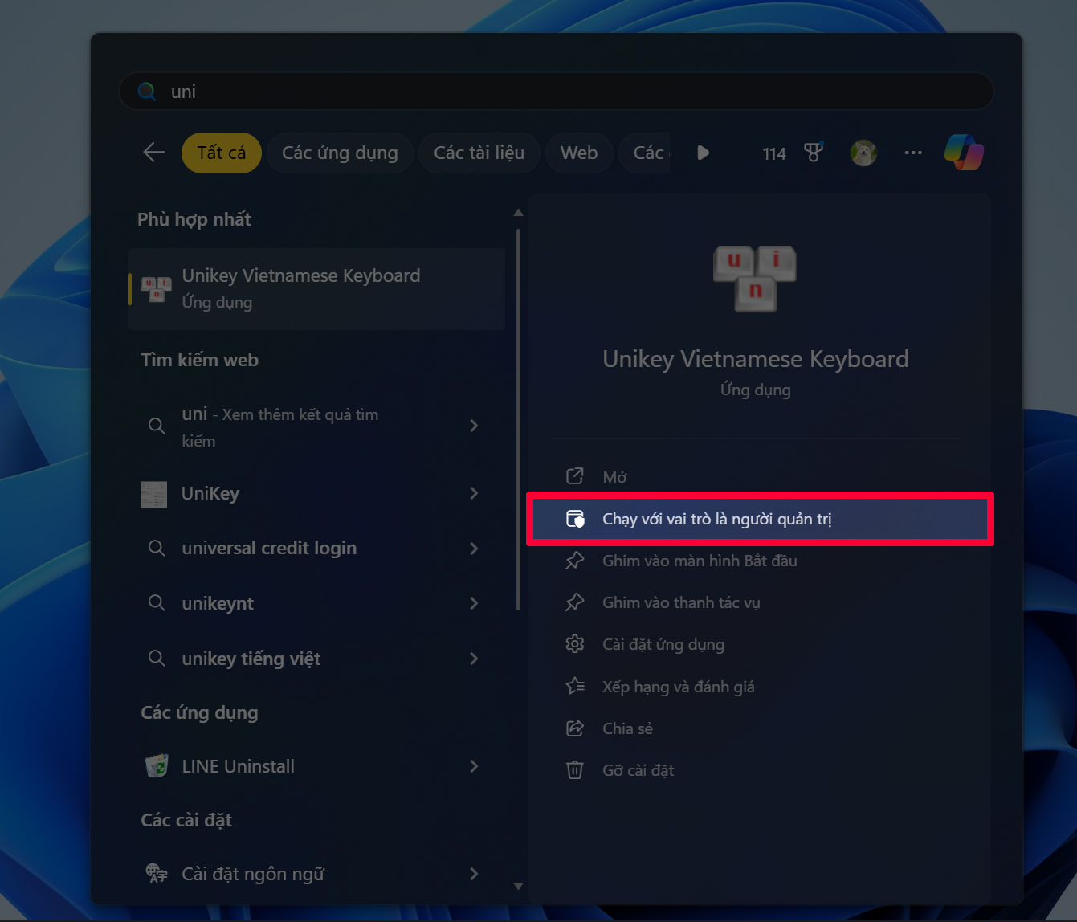Choose Chạy với vai trò là người quản trị
The height and width of the screenshot is (922, 1077).
click(x=716, y=519)
